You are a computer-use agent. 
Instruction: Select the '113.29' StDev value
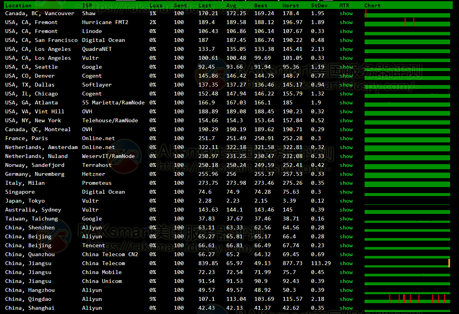pyautogui.click(x=321, y=263)
